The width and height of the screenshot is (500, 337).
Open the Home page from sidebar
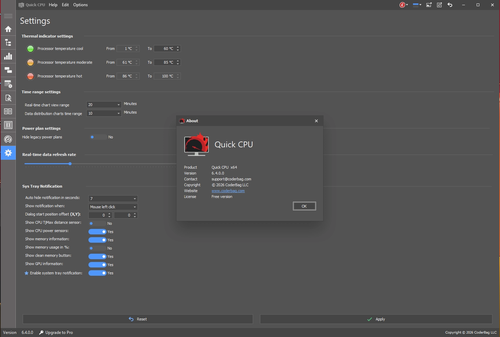coord(8,29)
